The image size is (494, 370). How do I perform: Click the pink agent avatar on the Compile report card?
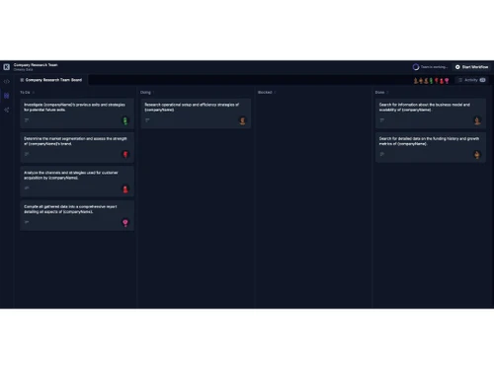125,223
